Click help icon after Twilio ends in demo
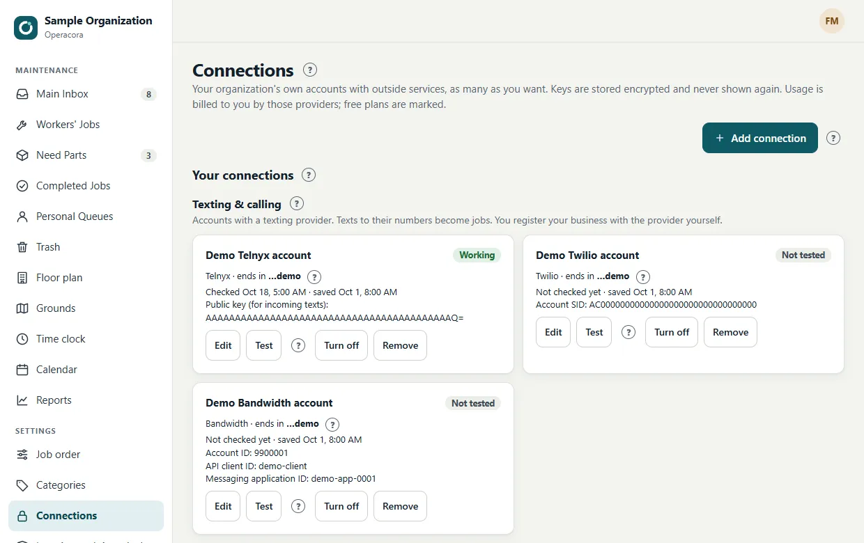Image resolution: width=864 pixels, height=543 pixels. 643,276
